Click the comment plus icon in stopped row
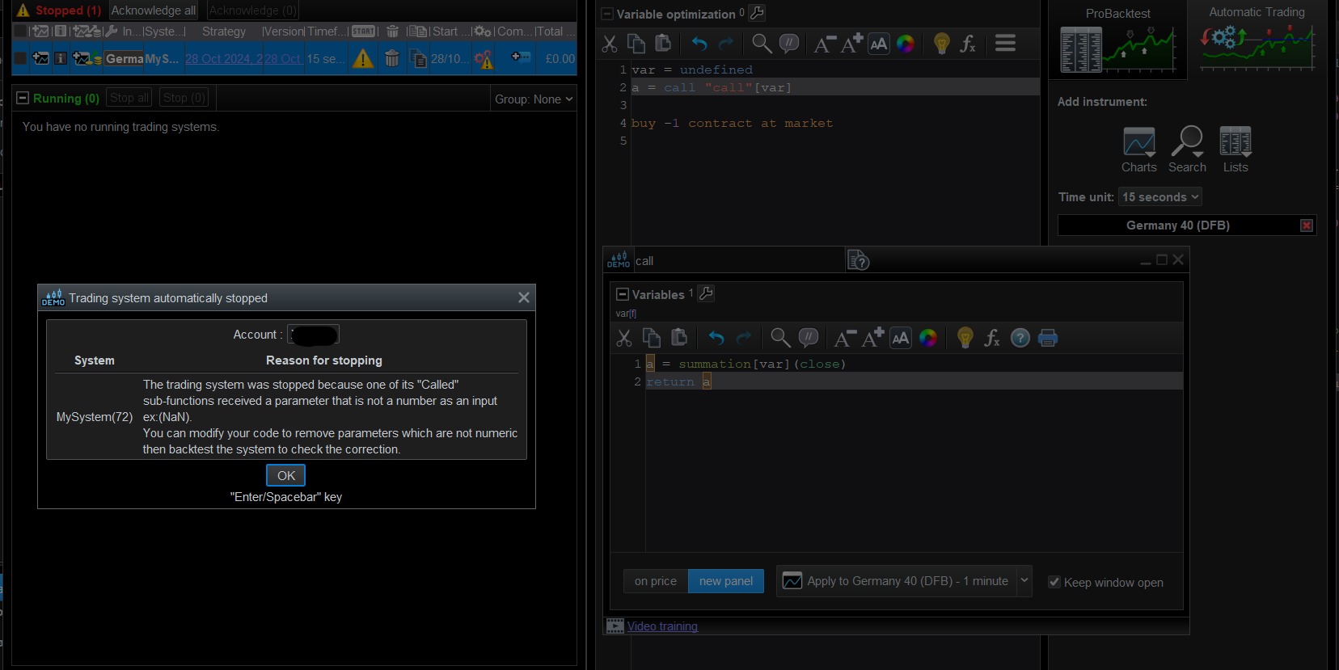 pyautogui.click(x=522, y=57)
